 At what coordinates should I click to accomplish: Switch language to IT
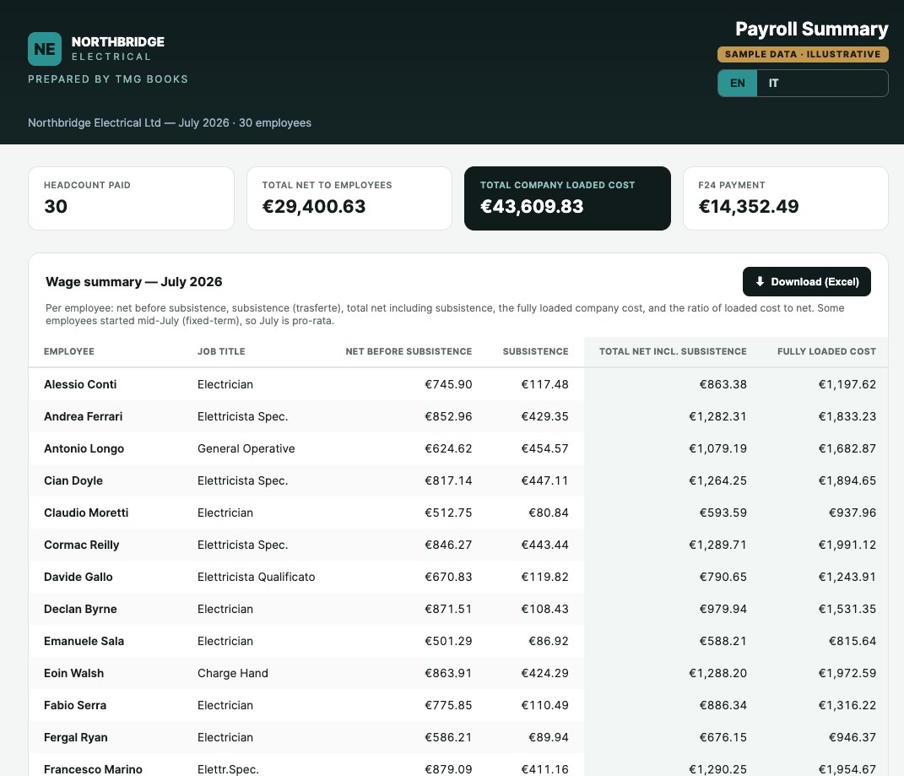(x=773, y=83)
